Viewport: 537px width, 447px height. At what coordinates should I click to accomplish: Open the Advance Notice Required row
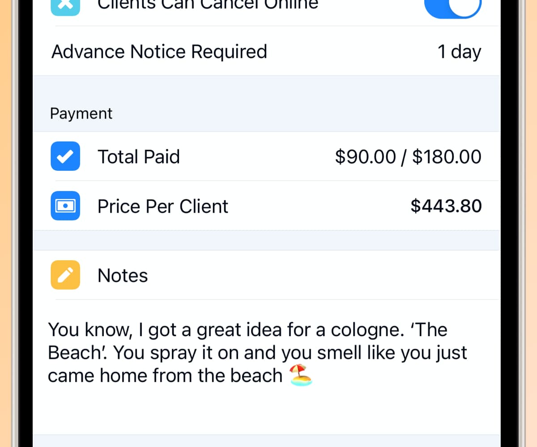pyautogui.click(x=159, y=52)
